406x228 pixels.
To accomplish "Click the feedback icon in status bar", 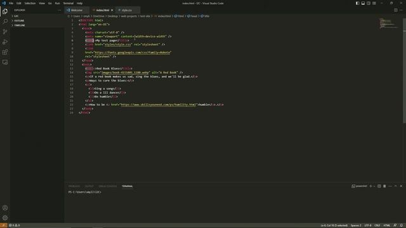I will [395, 225].
